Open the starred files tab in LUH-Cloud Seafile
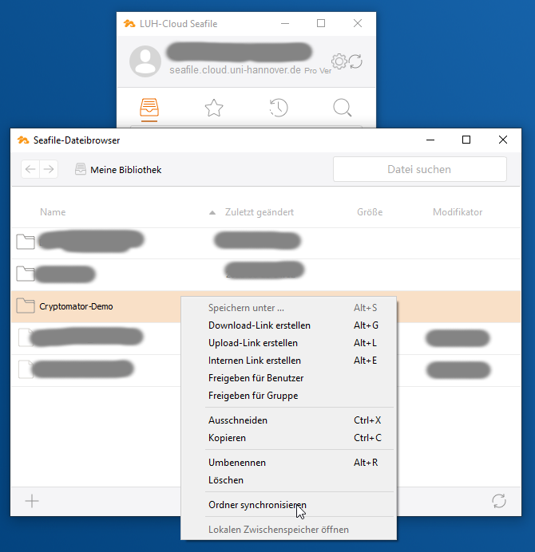535x552 pixels. pos(214,108)
